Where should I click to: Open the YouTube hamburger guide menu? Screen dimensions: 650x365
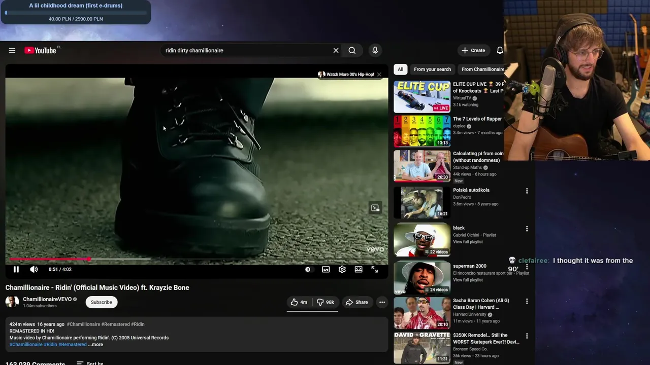pos(12,50)
